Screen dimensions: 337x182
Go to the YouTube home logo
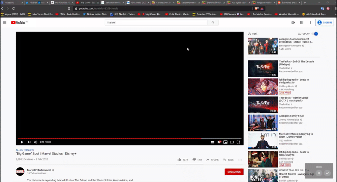point(19,22)
